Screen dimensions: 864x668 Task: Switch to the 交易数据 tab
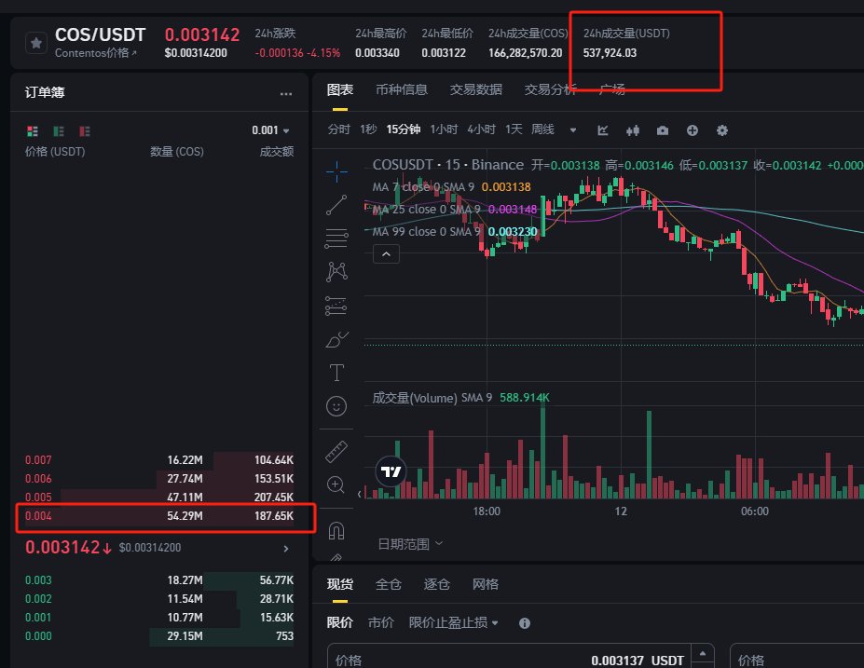coord(476,89)
